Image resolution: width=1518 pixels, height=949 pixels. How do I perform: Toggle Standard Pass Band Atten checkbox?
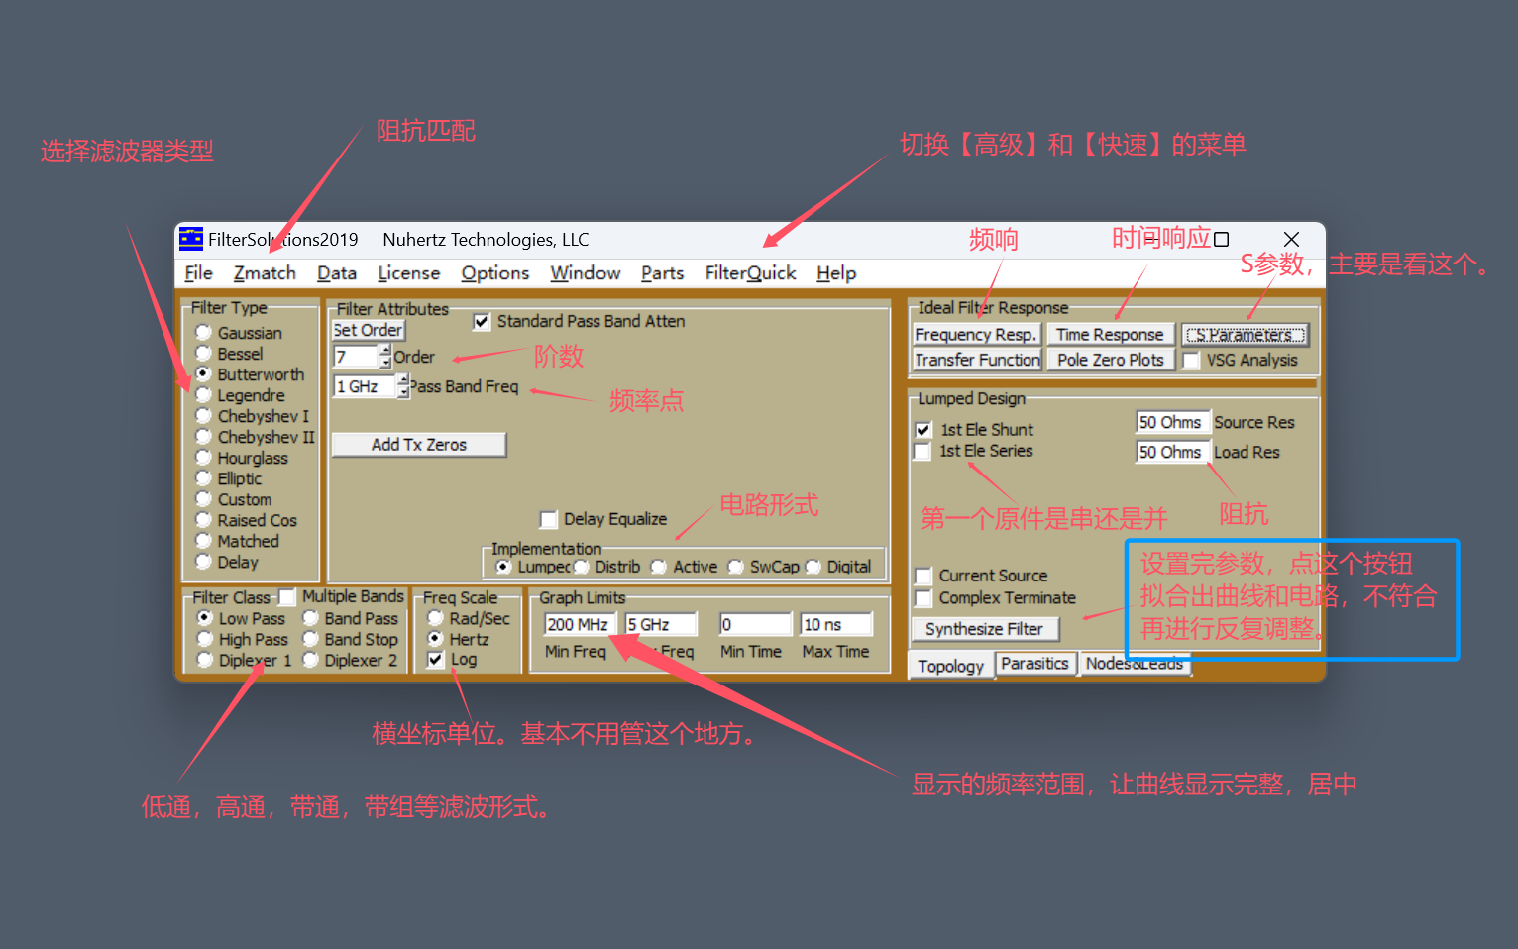pos(482,322)
